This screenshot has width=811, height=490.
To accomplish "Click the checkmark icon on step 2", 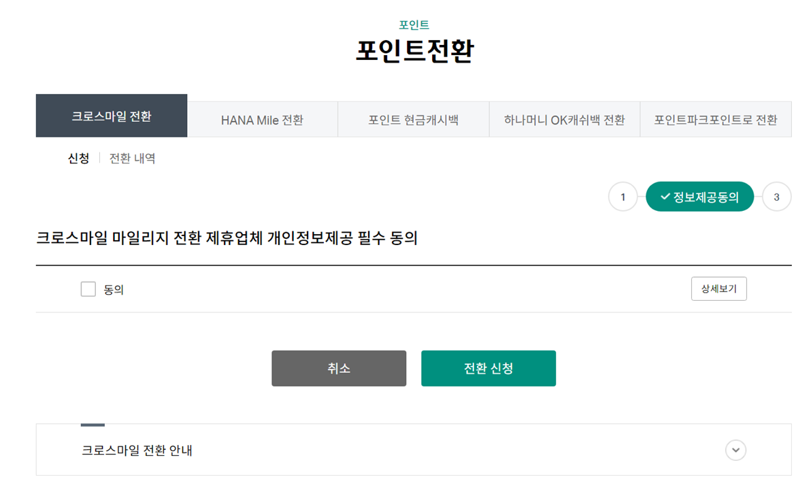I will [663, 197].
